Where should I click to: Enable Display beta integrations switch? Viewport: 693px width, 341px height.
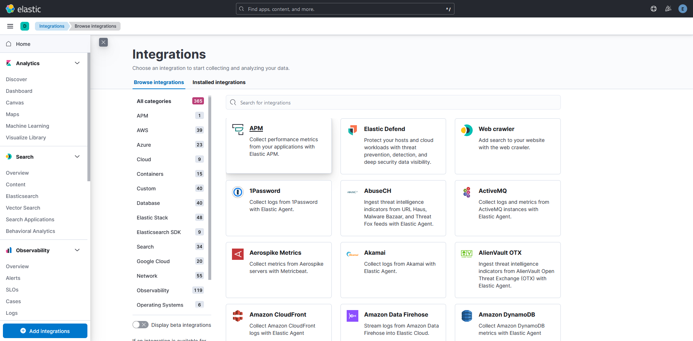(140, 325)
